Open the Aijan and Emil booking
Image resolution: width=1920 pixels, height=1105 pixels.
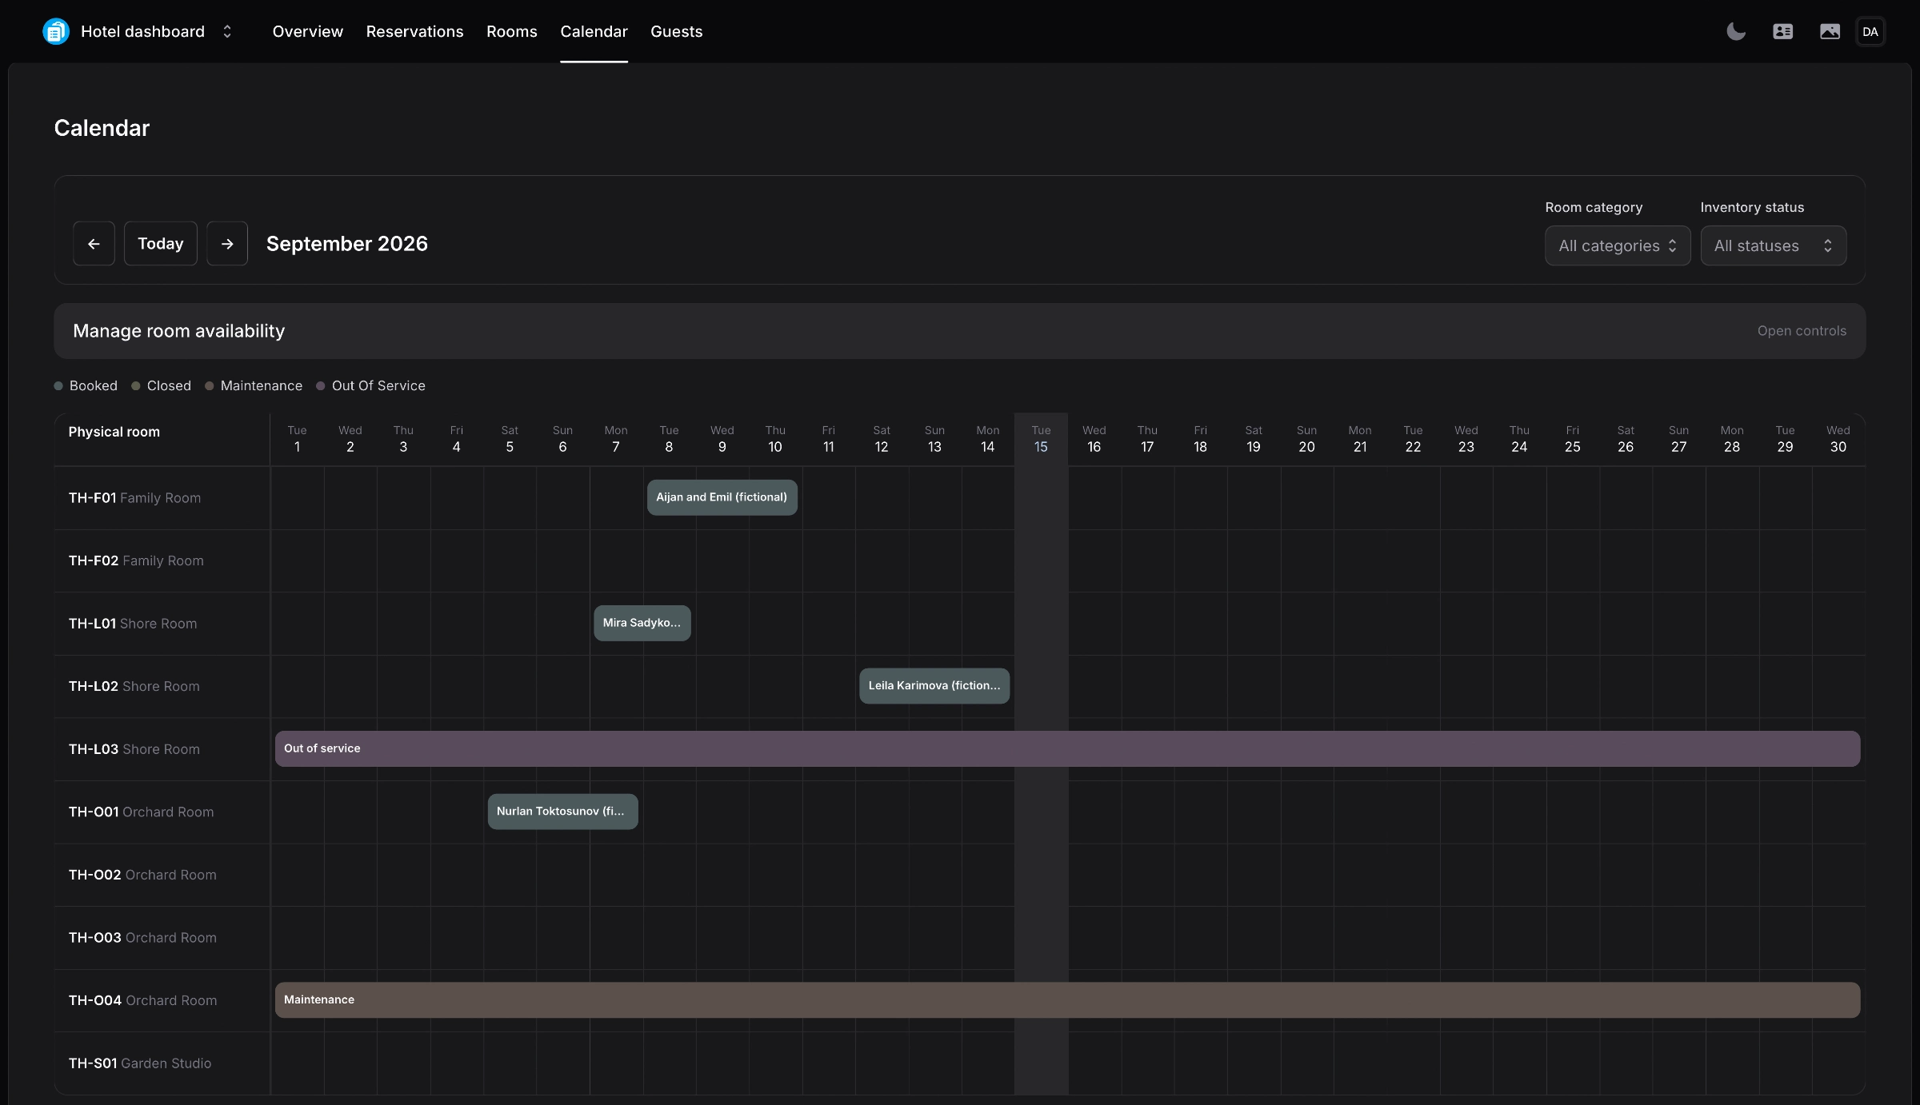722,497
